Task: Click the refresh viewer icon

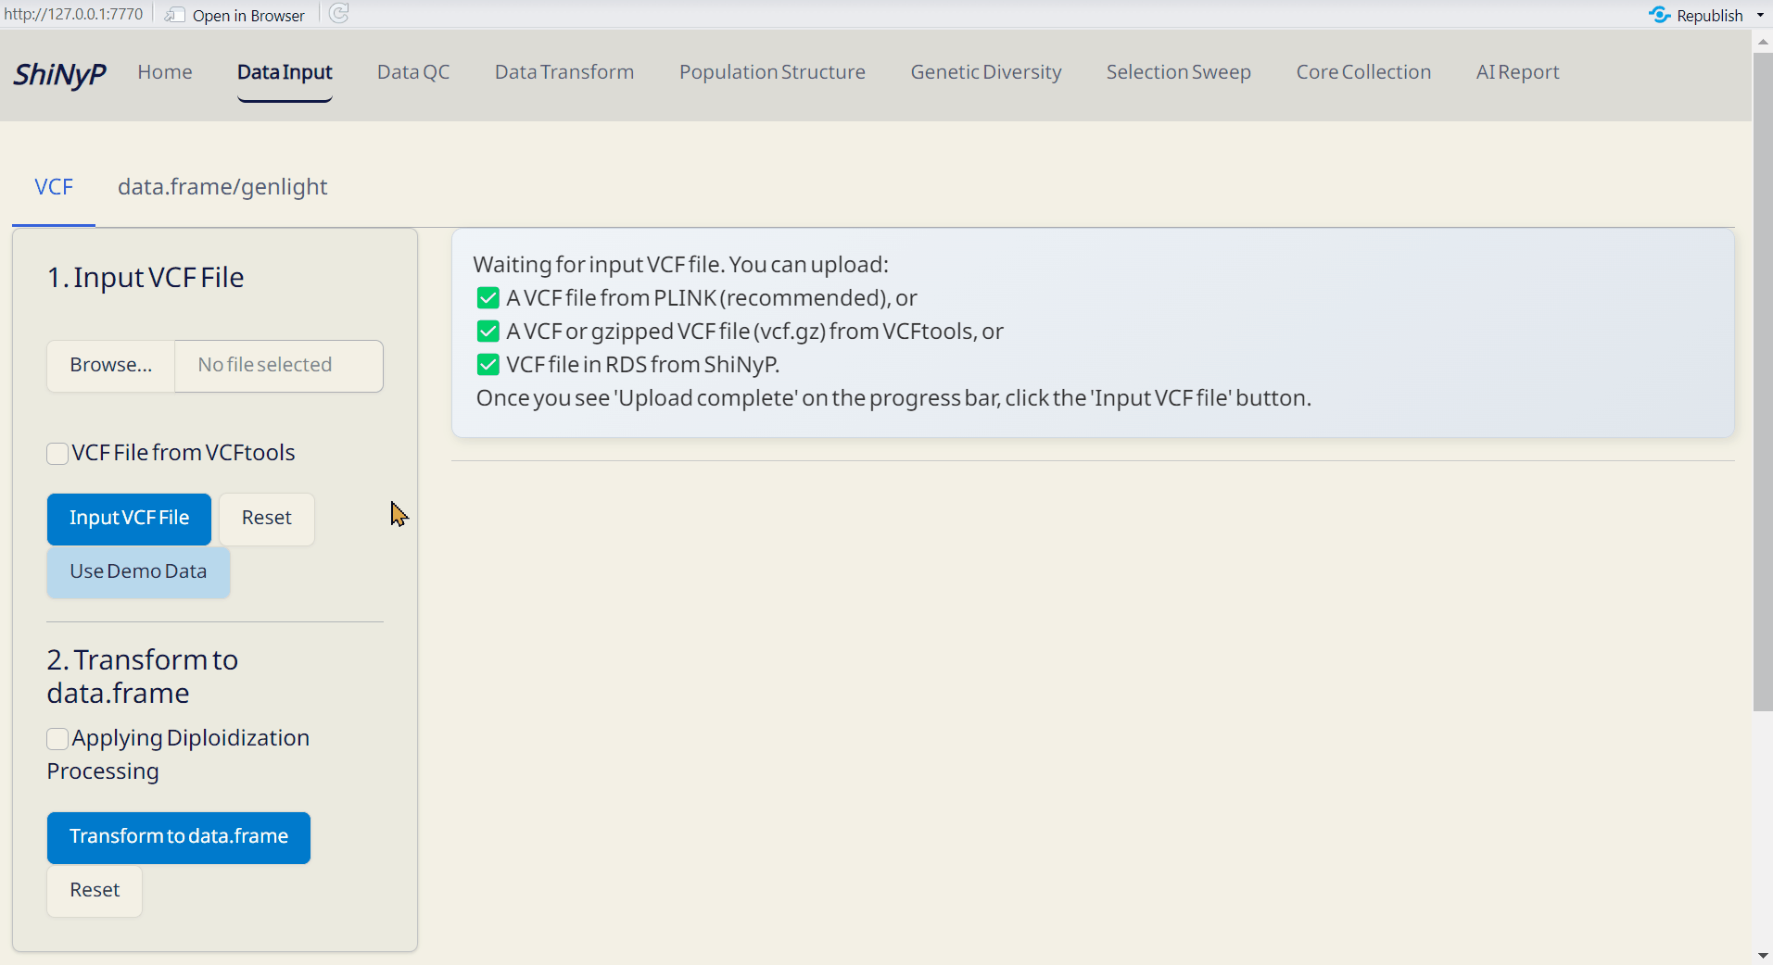Action: coord(339,14)
